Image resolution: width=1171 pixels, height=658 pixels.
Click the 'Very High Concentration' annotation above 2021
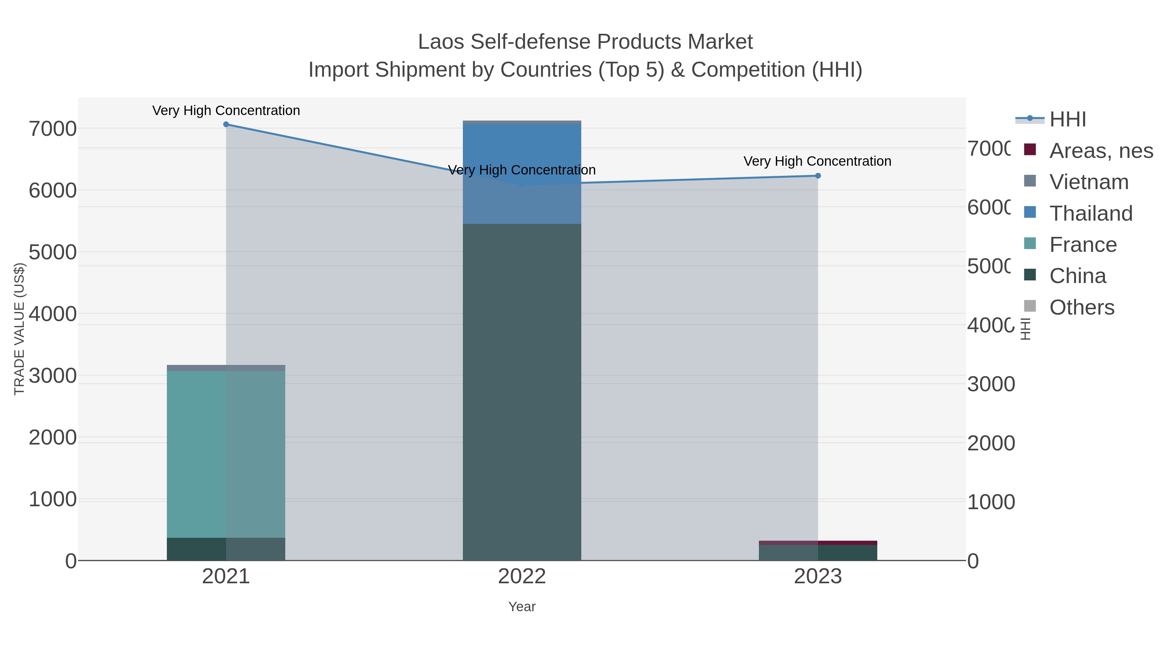point(226,110)
